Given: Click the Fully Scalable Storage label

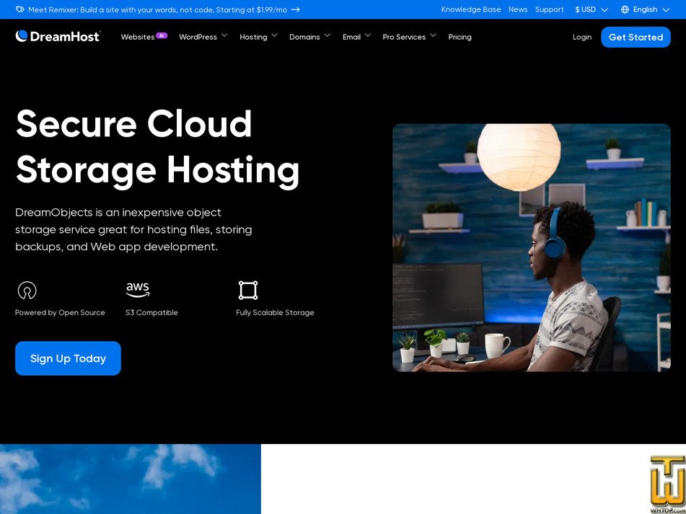Looking at the screenshot, I should click(275, 312).
